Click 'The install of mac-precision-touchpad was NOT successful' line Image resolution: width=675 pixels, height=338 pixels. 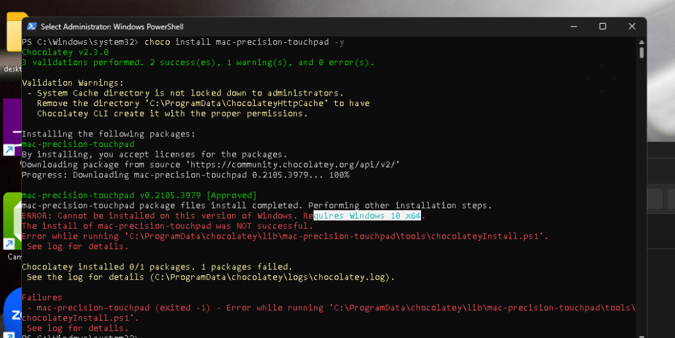[168, 226]
